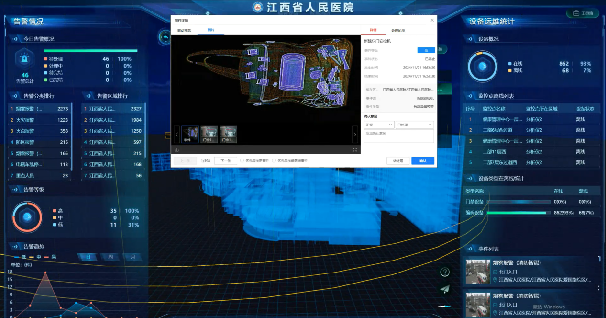
Task: Open the 正报 dropdown
Action: point(379,125)
